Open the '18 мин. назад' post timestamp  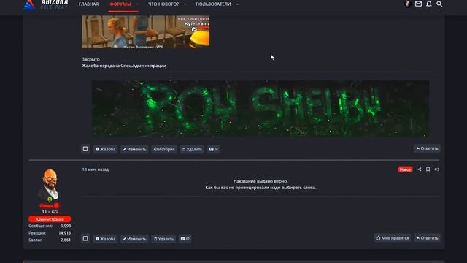pyautogui.click(x=96, y=169)
